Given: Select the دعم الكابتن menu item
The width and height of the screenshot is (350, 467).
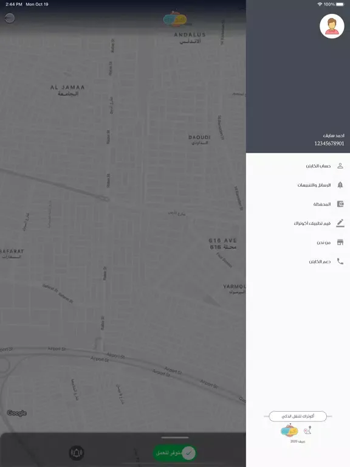Looking at the screenshot, I should (298, 261).
